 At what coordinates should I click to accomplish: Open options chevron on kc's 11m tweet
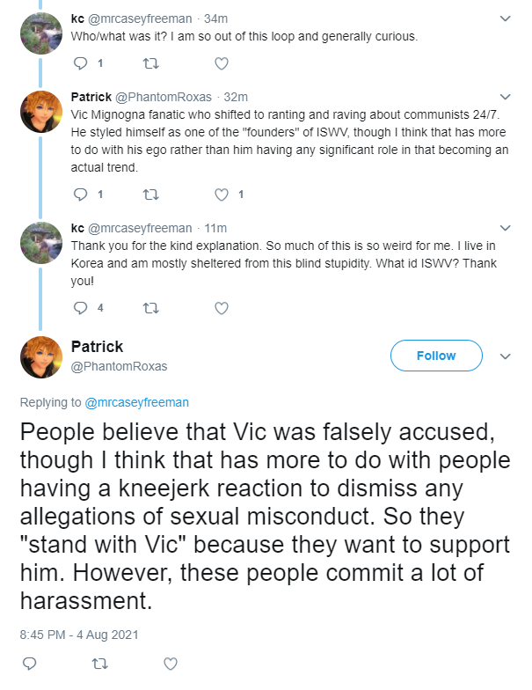click(x=505, y=228)
